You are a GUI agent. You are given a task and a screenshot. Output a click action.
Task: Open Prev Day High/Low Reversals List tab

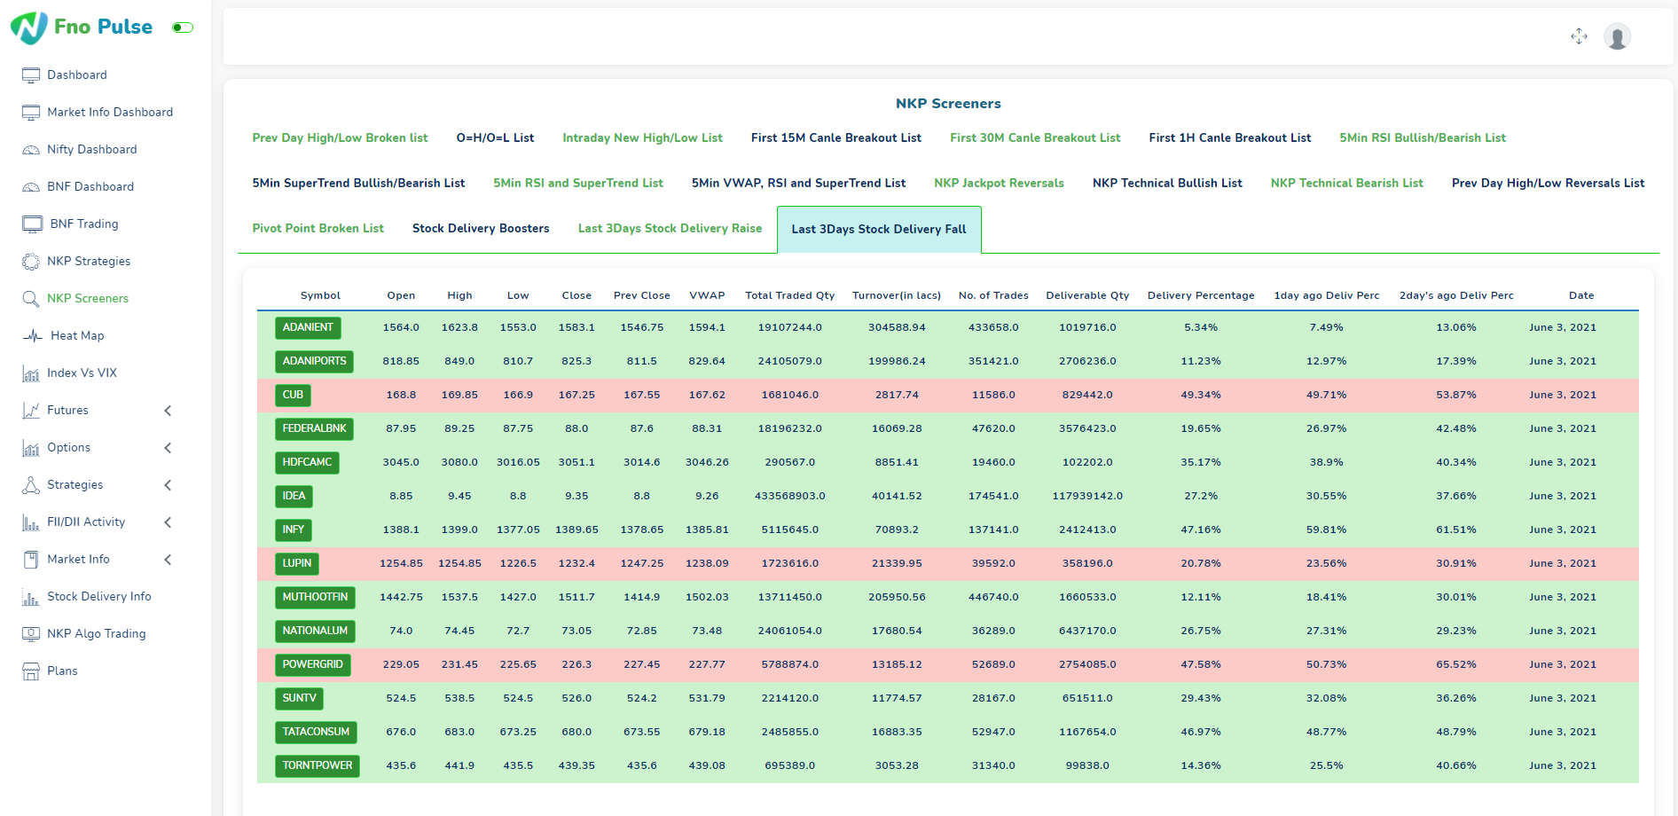click(x=1548, y=184)
